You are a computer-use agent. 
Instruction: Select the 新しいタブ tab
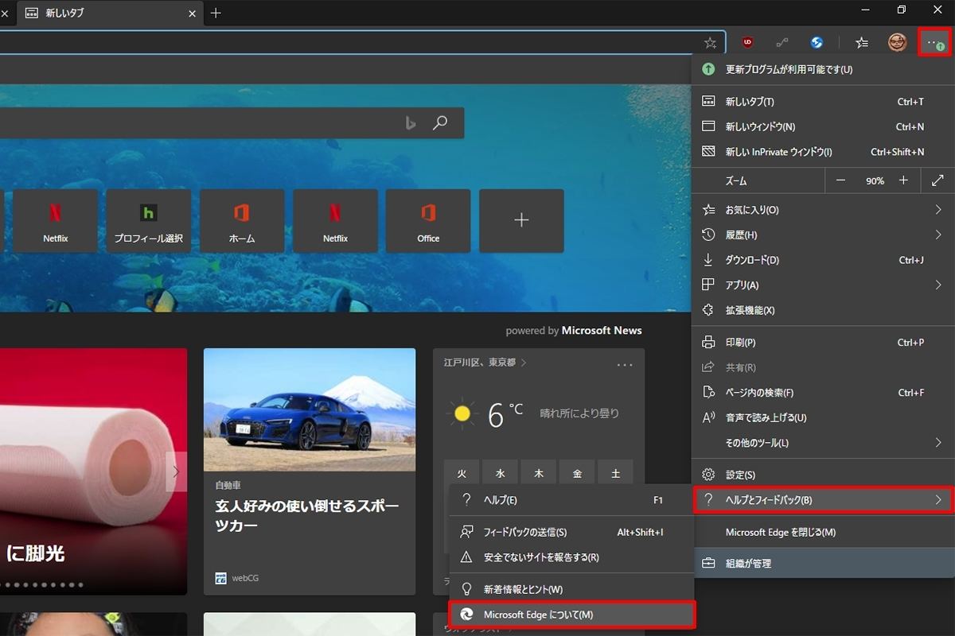pos(110,13)
